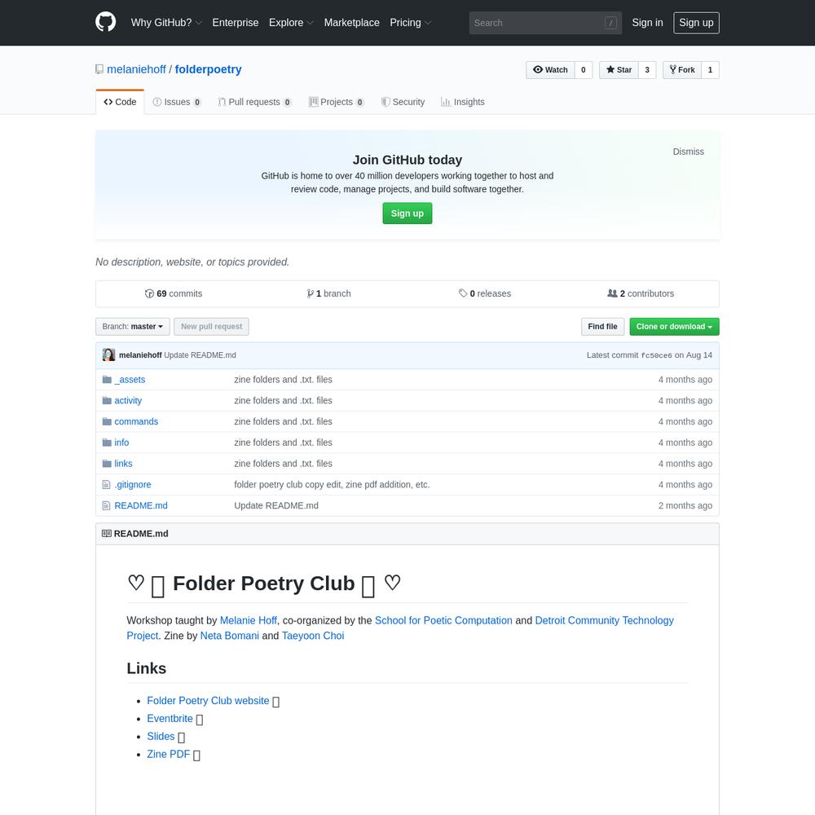Open the Melanie Hoff link in README

(248, 620)
